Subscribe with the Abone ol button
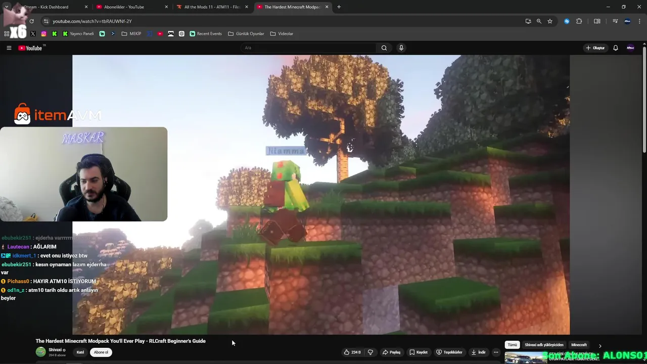 [x=101, y=352]
